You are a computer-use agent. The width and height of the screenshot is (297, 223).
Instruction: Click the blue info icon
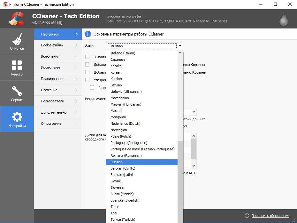point(88,34)
